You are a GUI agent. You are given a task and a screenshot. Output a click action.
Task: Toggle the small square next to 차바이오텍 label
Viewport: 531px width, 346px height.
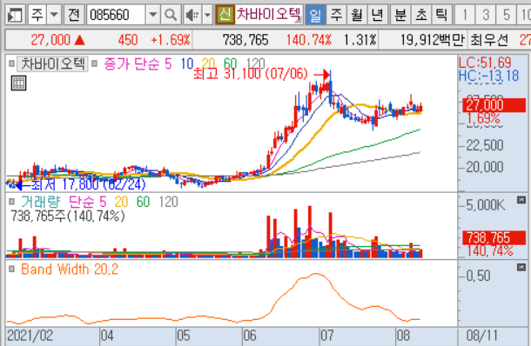pos(11,63)
